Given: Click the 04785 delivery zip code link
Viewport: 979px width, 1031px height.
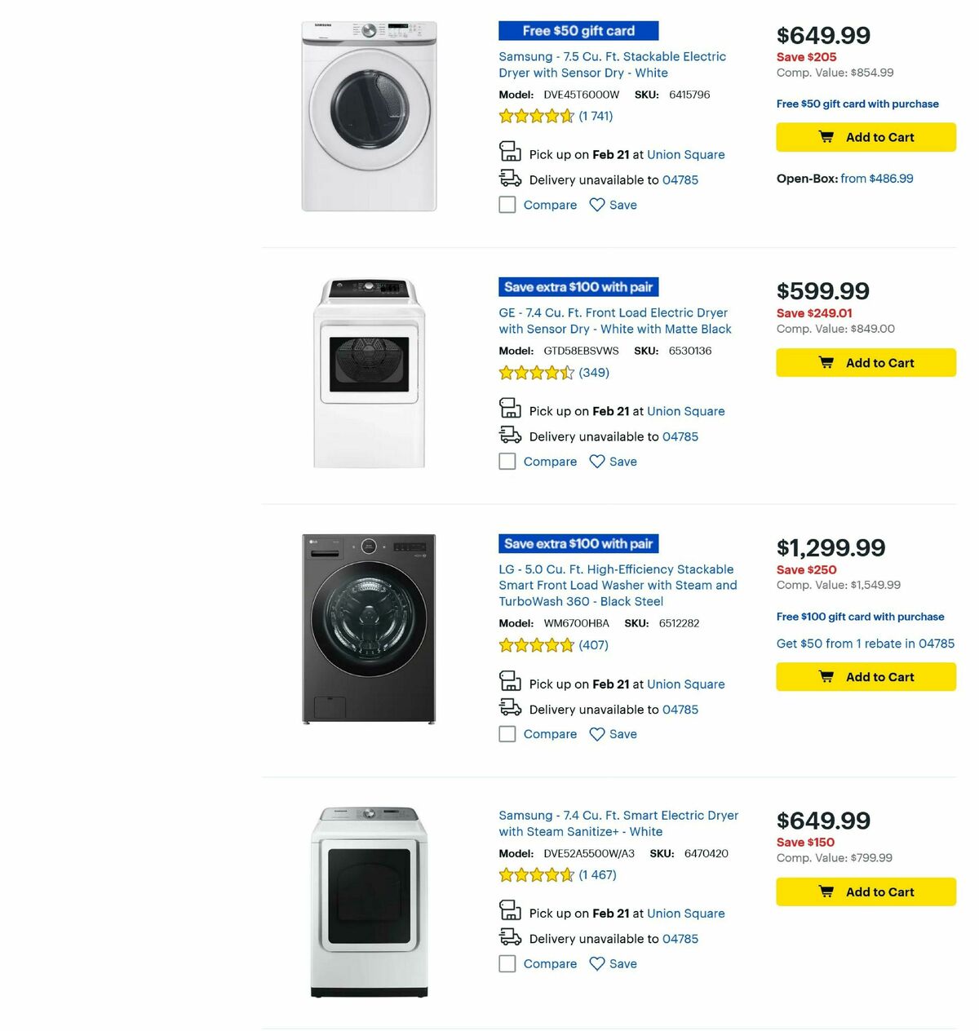Looking at the screenshot, I should (x=680, y=179).
